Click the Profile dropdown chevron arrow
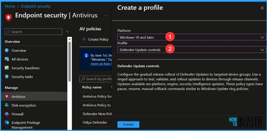267x131 pixels. 262,50
